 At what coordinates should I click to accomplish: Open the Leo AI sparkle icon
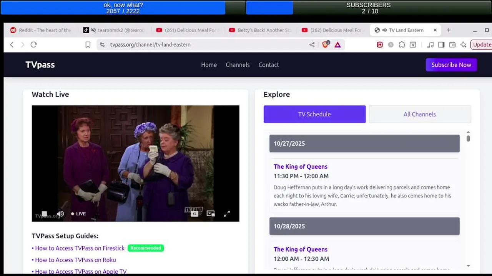tap(463, 44)
